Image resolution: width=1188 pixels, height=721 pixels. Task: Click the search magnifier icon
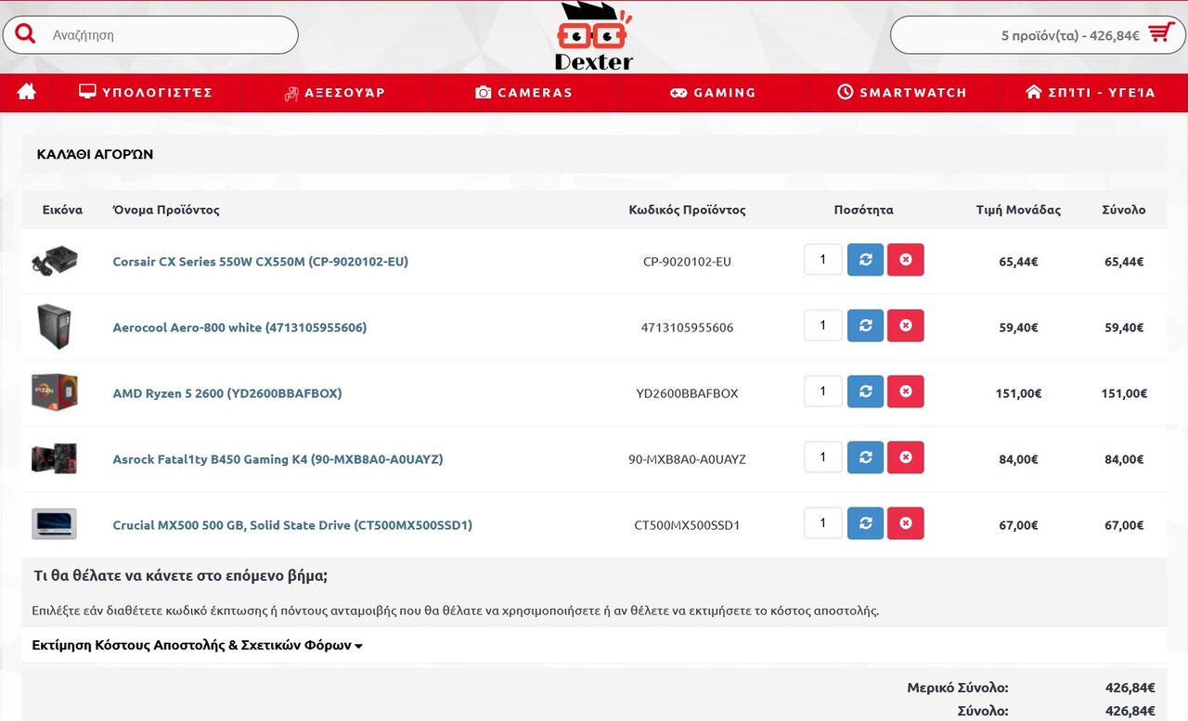(25, 34)
